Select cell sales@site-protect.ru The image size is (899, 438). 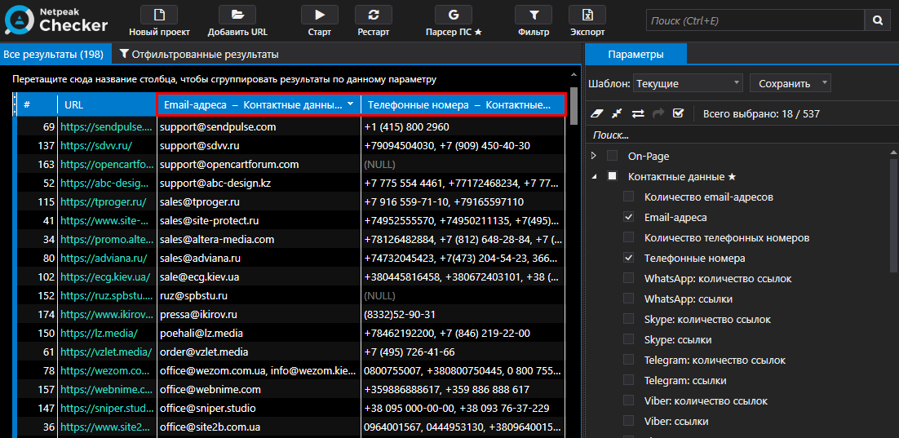[x=259, y=221]
